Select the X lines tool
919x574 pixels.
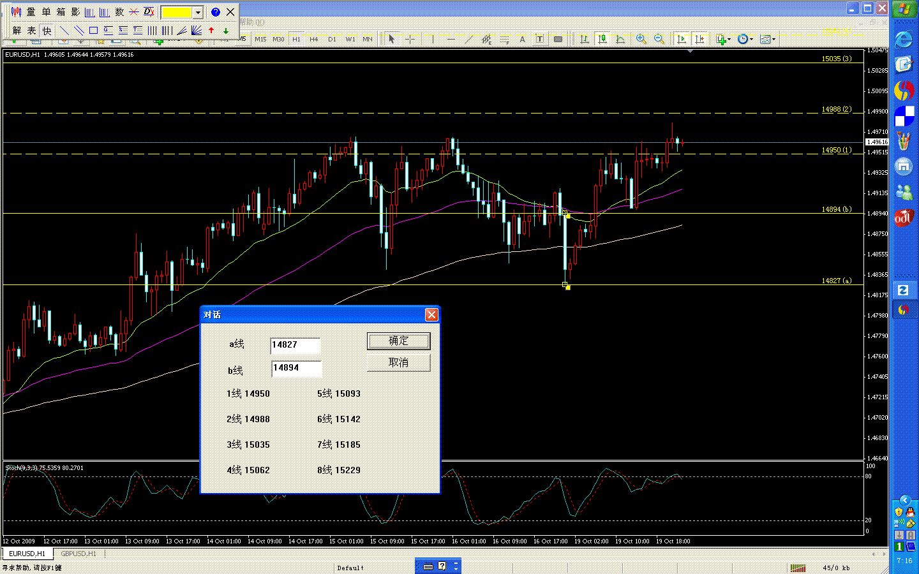point(123,30)
